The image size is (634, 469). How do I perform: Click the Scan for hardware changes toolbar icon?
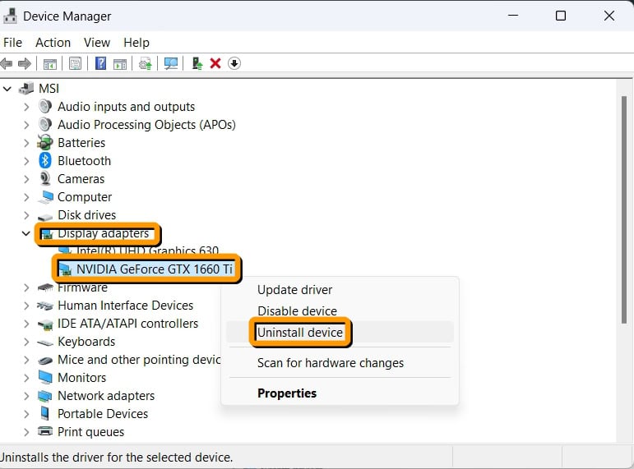tap(171, 63)
